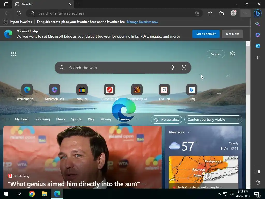Toggle the sidebar hide panel icon

(x=257, y=172)
